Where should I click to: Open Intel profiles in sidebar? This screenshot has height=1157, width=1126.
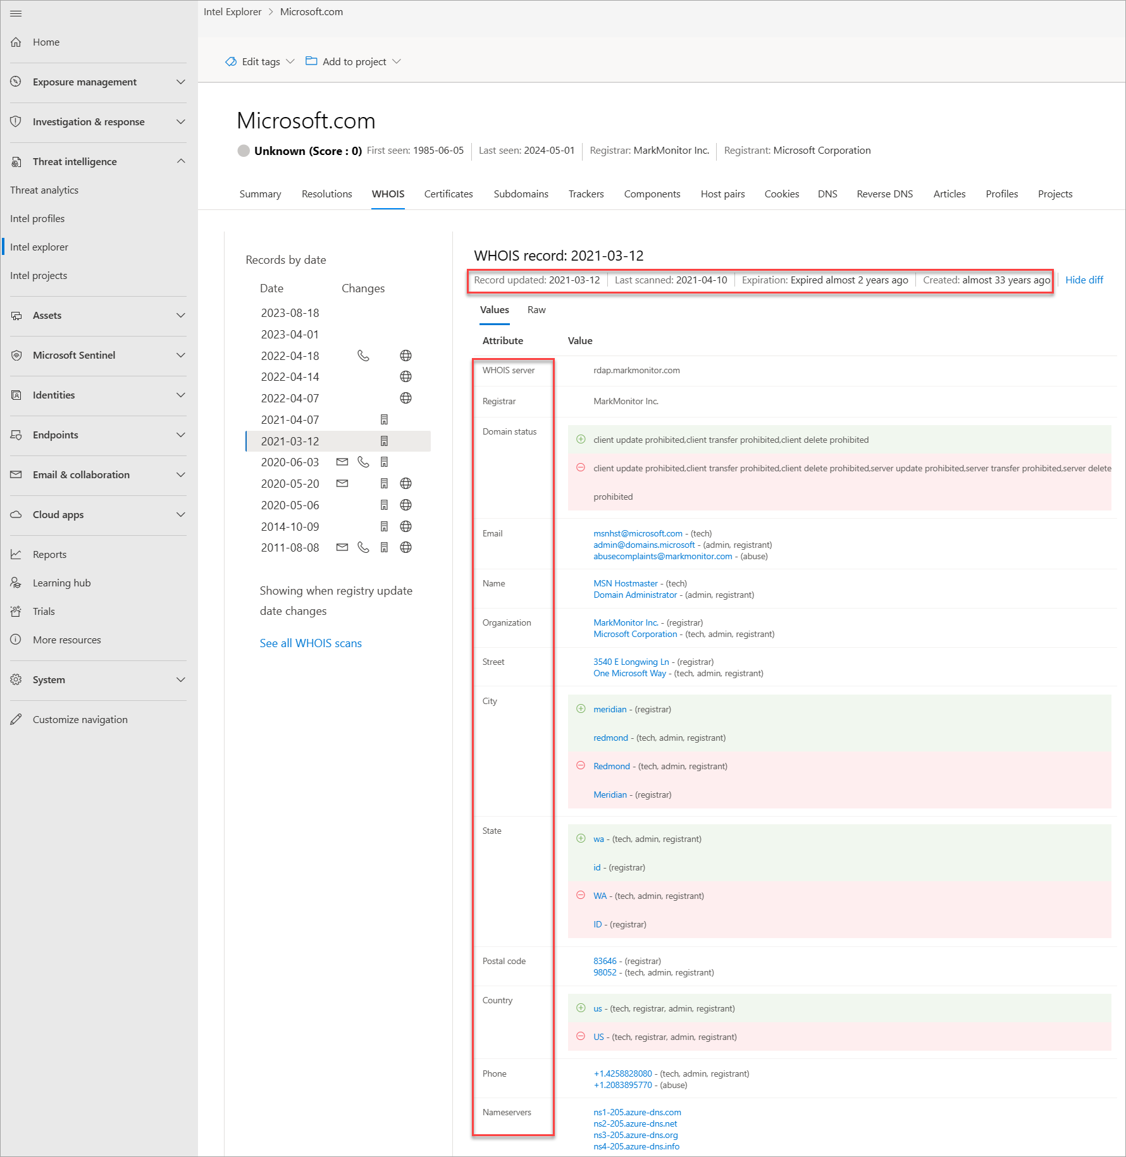(x=37, y=219)
